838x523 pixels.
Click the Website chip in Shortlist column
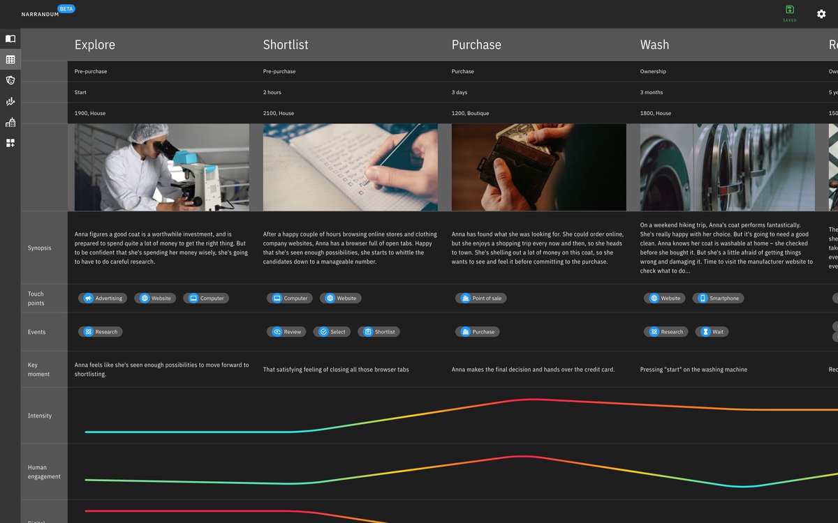coord(340,298)
